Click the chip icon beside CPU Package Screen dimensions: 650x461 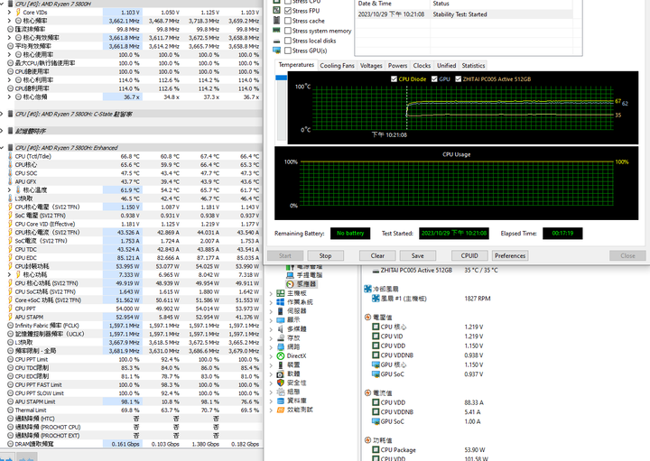(376, 449)
